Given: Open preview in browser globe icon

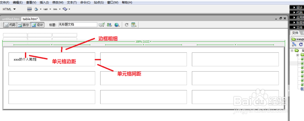Looking at the screenshot, I should (x=117, y=25).
